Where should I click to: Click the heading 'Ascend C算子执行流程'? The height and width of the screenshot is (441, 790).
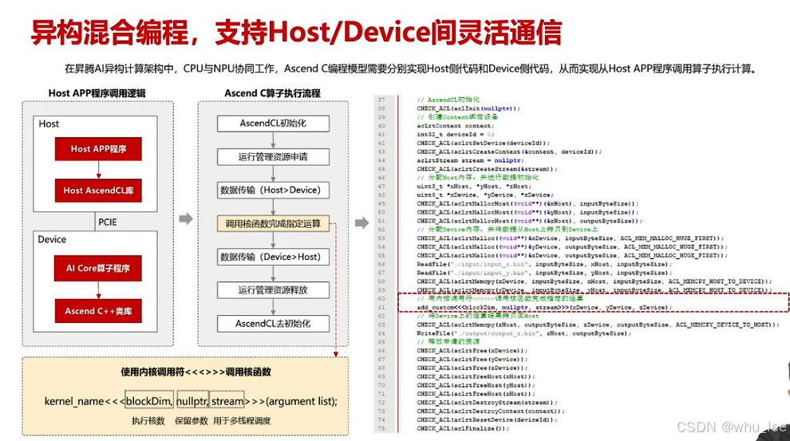tap(273, 93)
